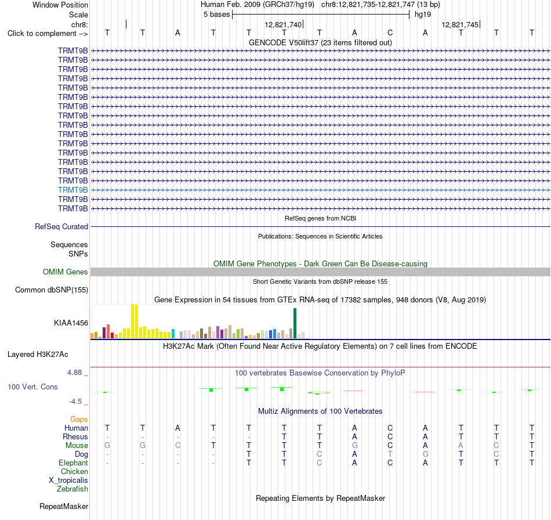Screen dimensions: 551x520
Task: Click the Window Position label
Action: click(60, 5)
